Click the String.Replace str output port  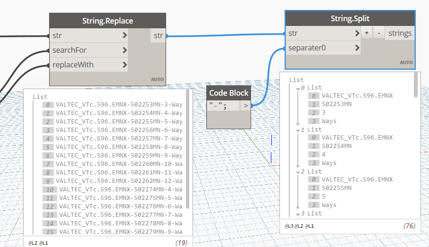[x=158, y=35]
